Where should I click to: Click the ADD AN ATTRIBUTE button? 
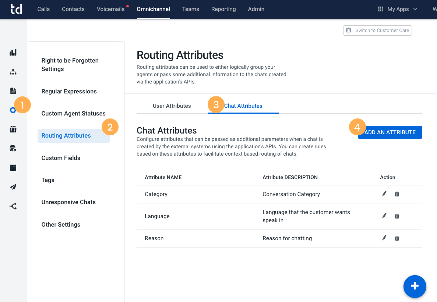coord(390,132)
